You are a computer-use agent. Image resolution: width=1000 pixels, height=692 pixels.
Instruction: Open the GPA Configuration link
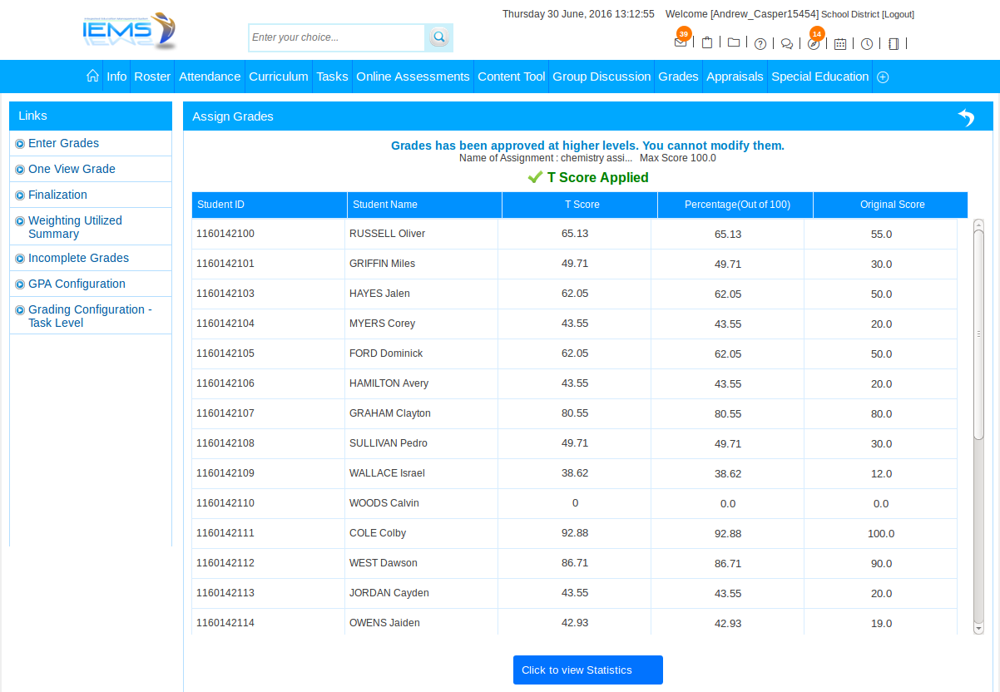coord(77,284)
